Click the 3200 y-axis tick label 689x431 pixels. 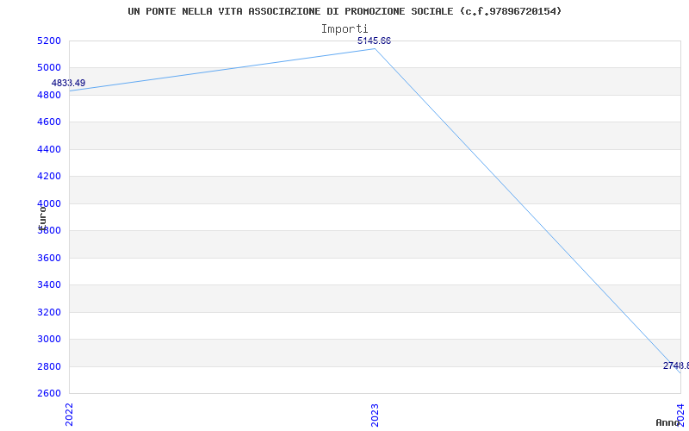pos(49,312)
